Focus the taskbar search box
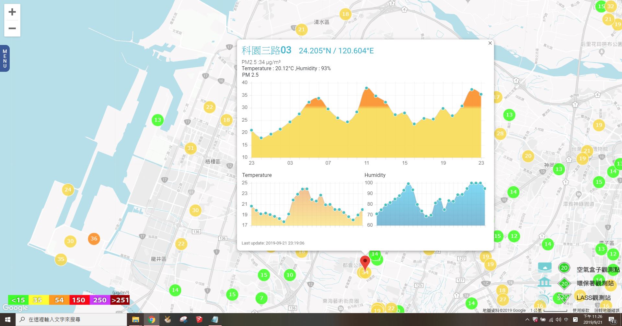Screen dimensions: 622x326 pos(71,320)
